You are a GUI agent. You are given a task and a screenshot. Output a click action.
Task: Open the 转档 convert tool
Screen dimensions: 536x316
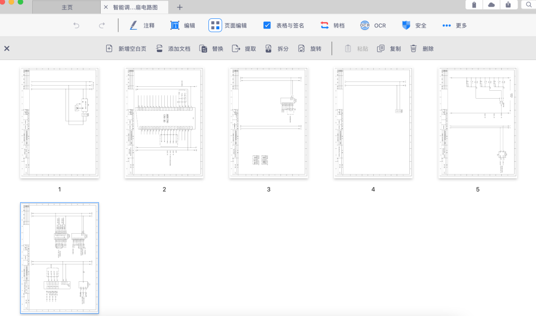click(x=332, y=25)
